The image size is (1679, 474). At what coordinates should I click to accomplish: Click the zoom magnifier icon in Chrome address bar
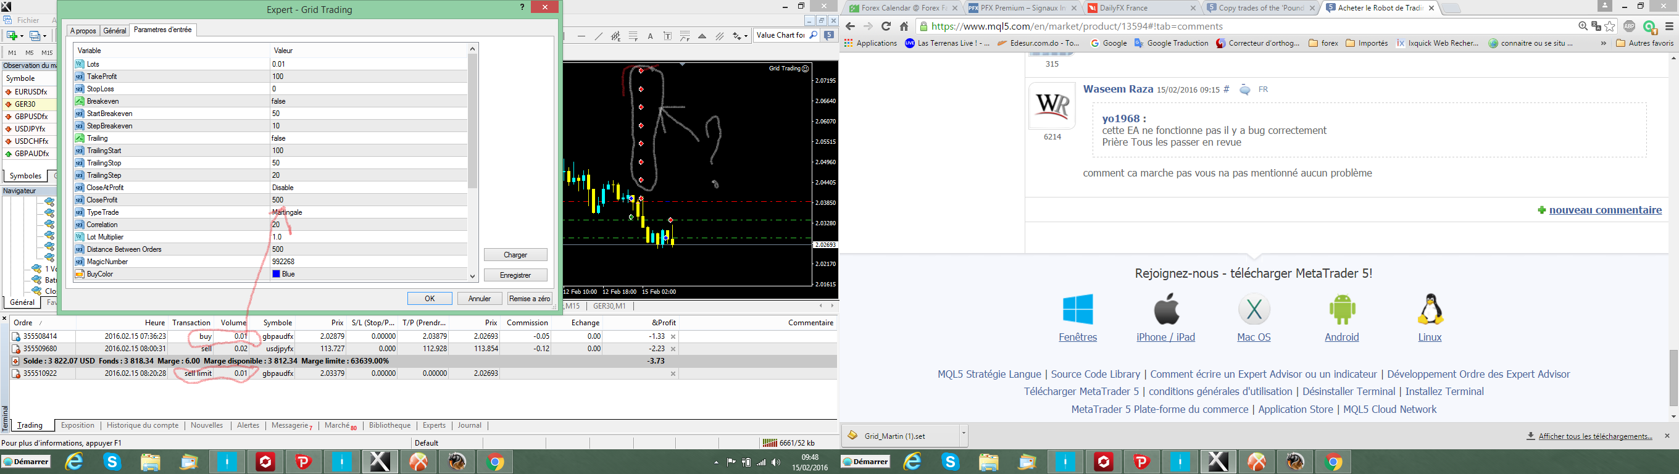1583,26
